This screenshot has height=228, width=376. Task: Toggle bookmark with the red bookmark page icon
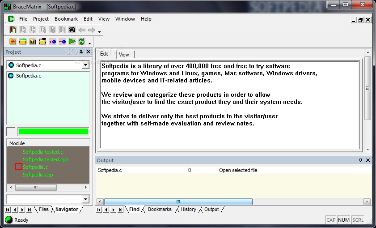click(x=13, y=30)
